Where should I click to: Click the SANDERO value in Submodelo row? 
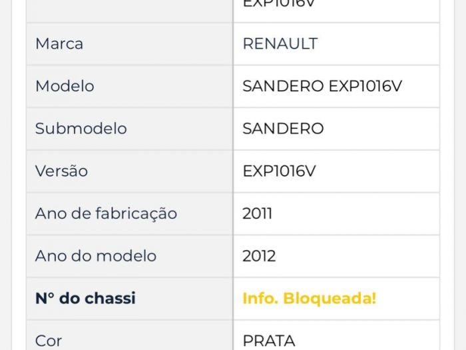[283, 129]
